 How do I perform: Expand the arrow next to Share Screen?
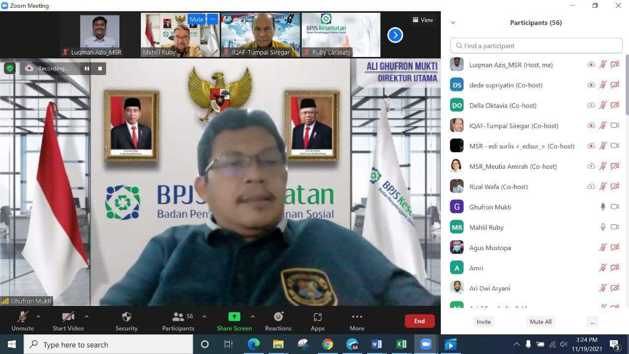(x=253, y=317)
